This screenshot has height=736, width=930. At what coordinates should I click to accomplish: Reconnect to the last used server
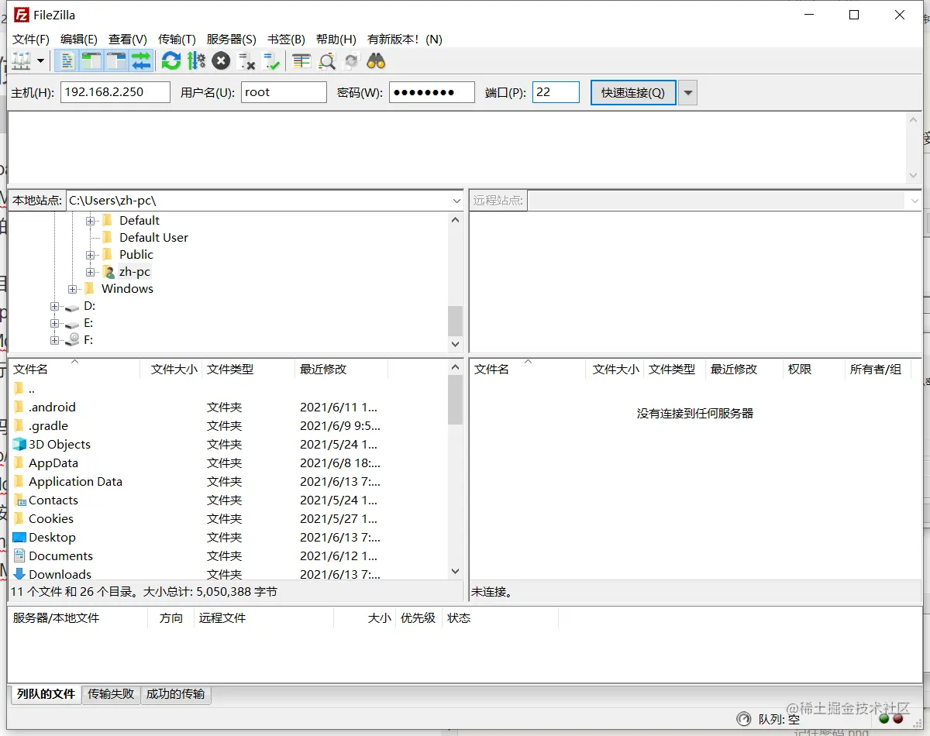pos(270,60)
